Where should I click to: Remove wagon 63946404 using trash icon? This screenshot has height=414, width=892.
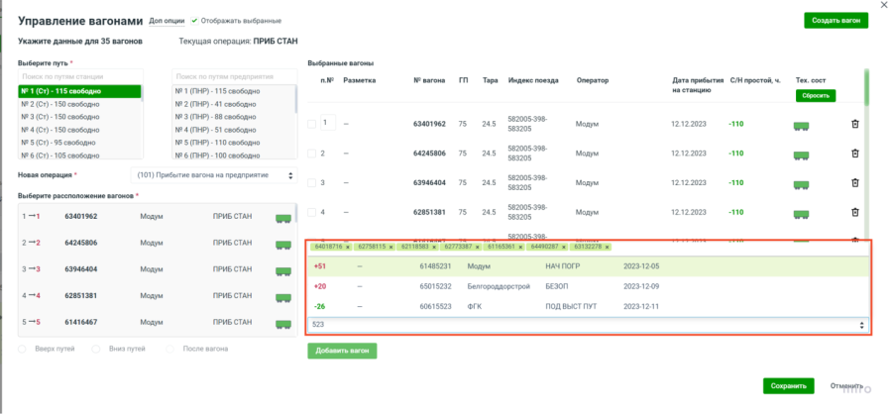point(854,183)
